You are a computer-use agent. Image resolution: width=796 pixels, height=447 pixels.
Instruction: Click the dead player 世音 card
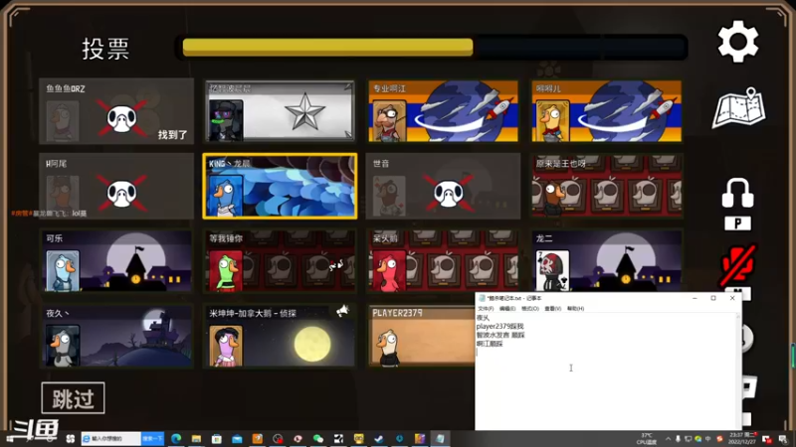443,186
